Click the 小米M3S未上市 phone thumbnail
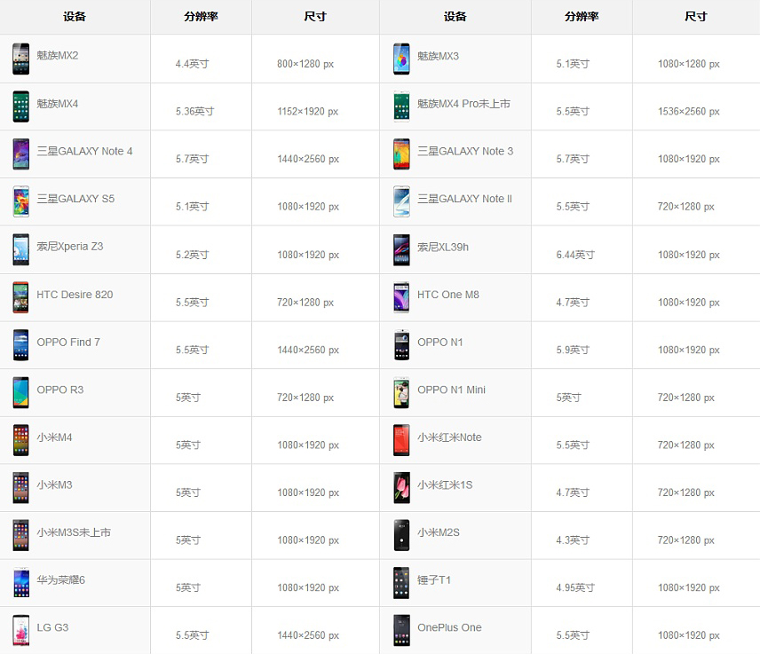The image size is (760, 654). click(x=20, y=535)
